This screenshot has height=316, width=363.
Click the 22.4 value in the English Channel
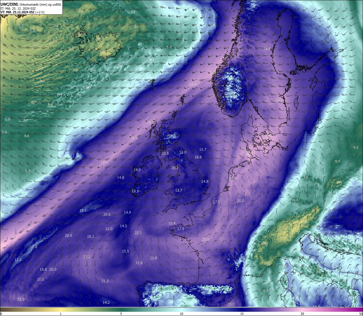pos(172,223)
